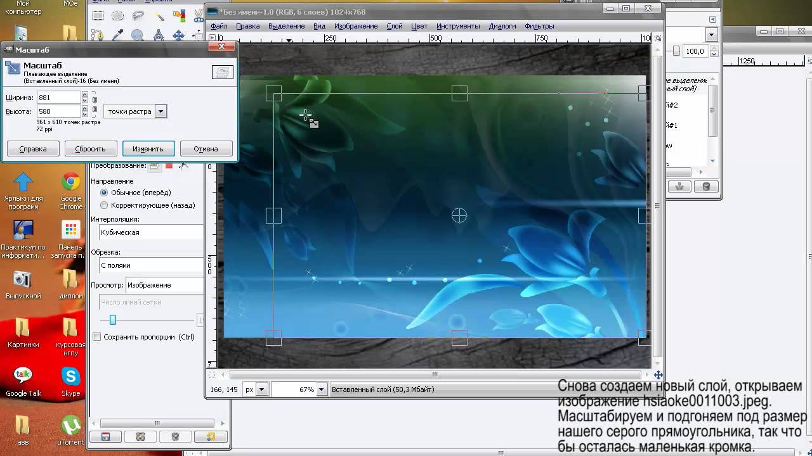
Task: Reset tool options to defaults icon
Action: [210, 436]
